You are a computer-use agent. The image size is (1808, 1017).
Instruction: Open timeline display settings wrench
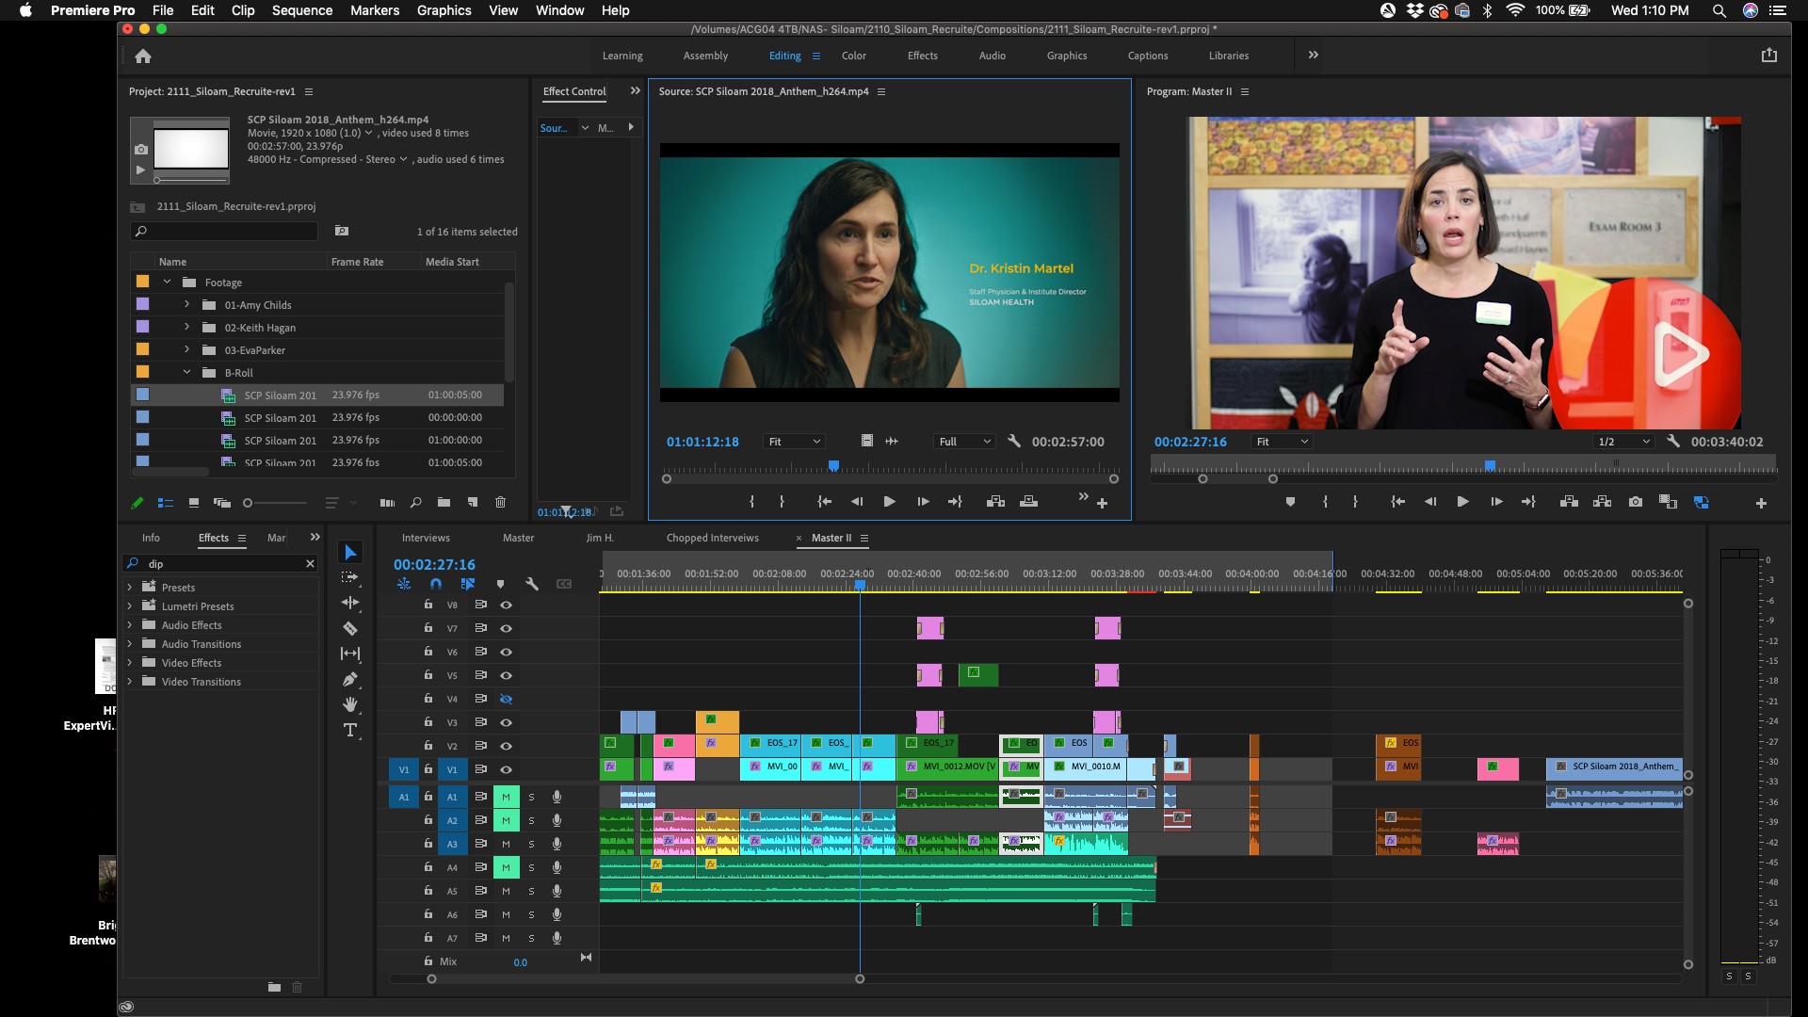532,584
